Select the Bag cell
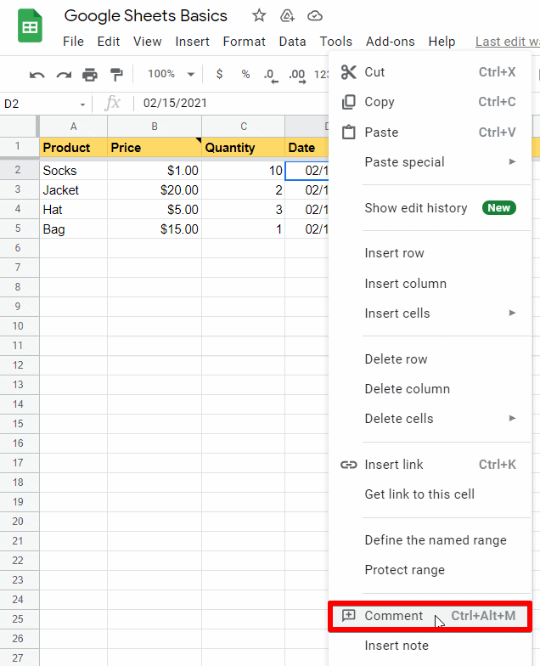Screen dimensions: 540x666 [x=73, y=229]
